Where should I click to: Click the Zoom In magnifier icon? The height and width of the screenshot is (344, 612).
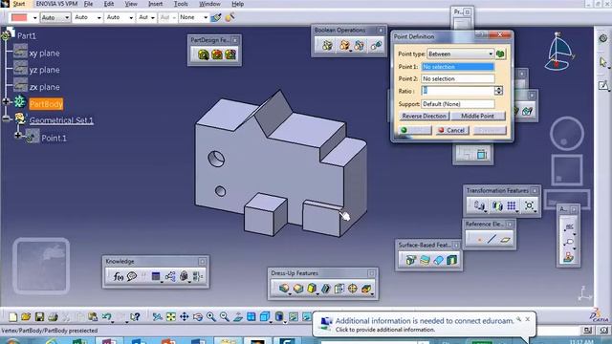211,316
